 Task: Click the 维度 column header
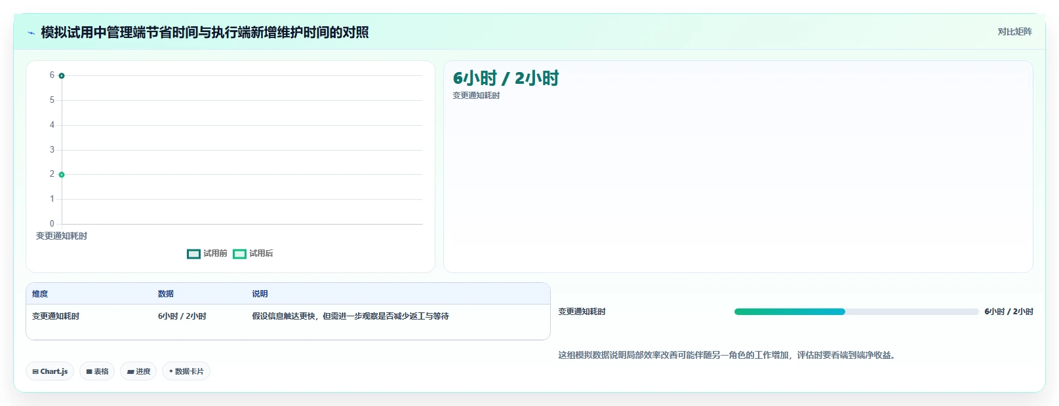coord(40,294)
